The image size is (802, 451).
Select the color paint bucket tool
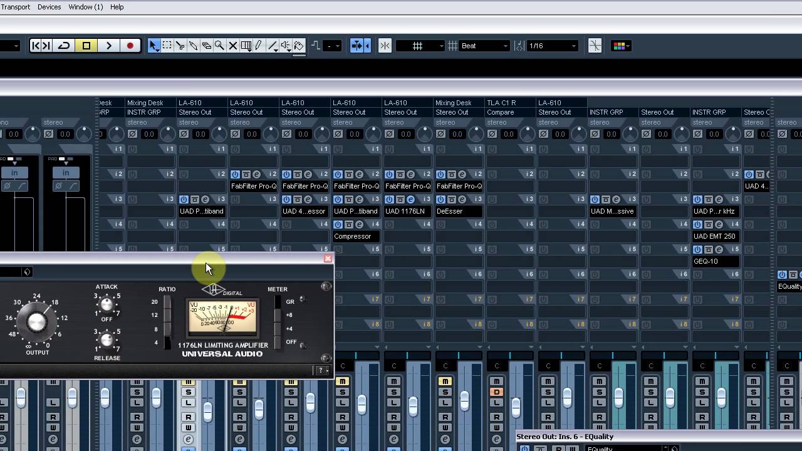pos(299,46)
